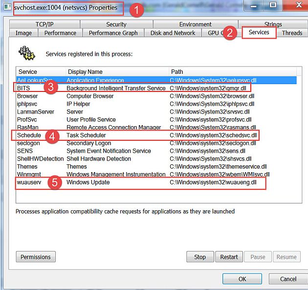Switch to Disk and Network tab
The image size is (308, 290).
[x=173, y=33]
